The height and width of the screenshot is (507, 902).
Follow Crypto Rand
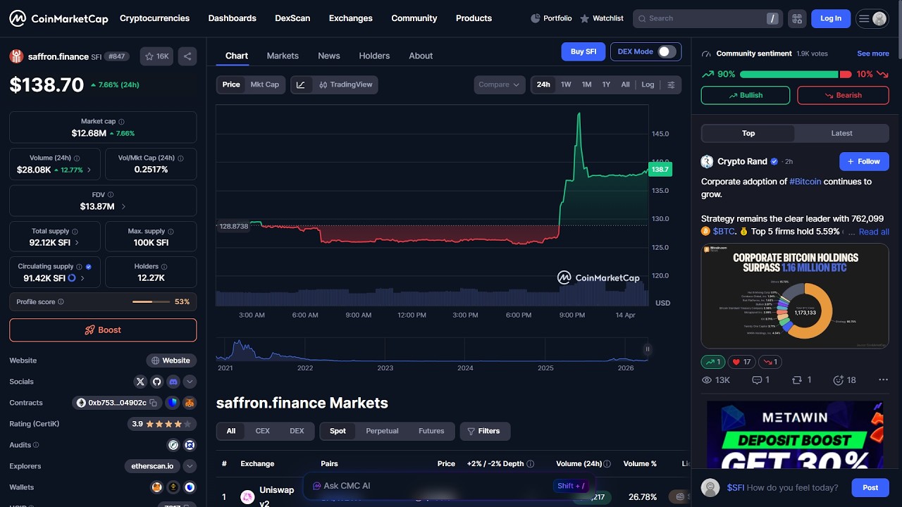[x=864, y=161]
